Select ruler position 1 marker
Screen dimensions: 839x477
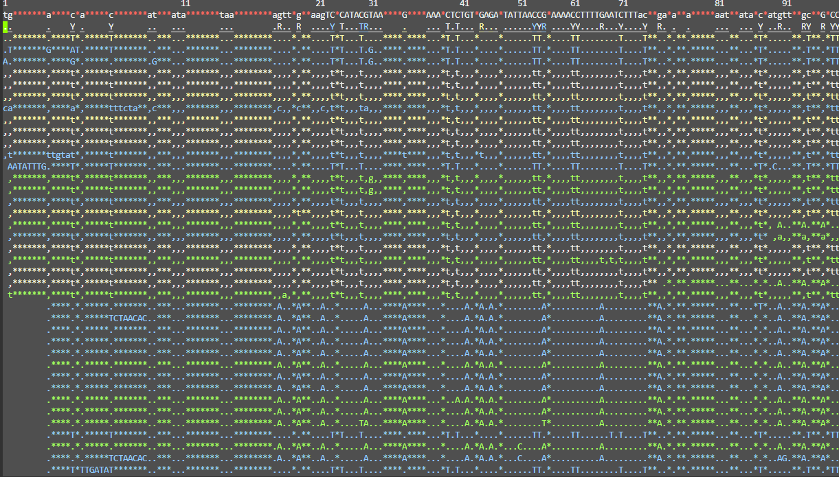click(5, 3)
